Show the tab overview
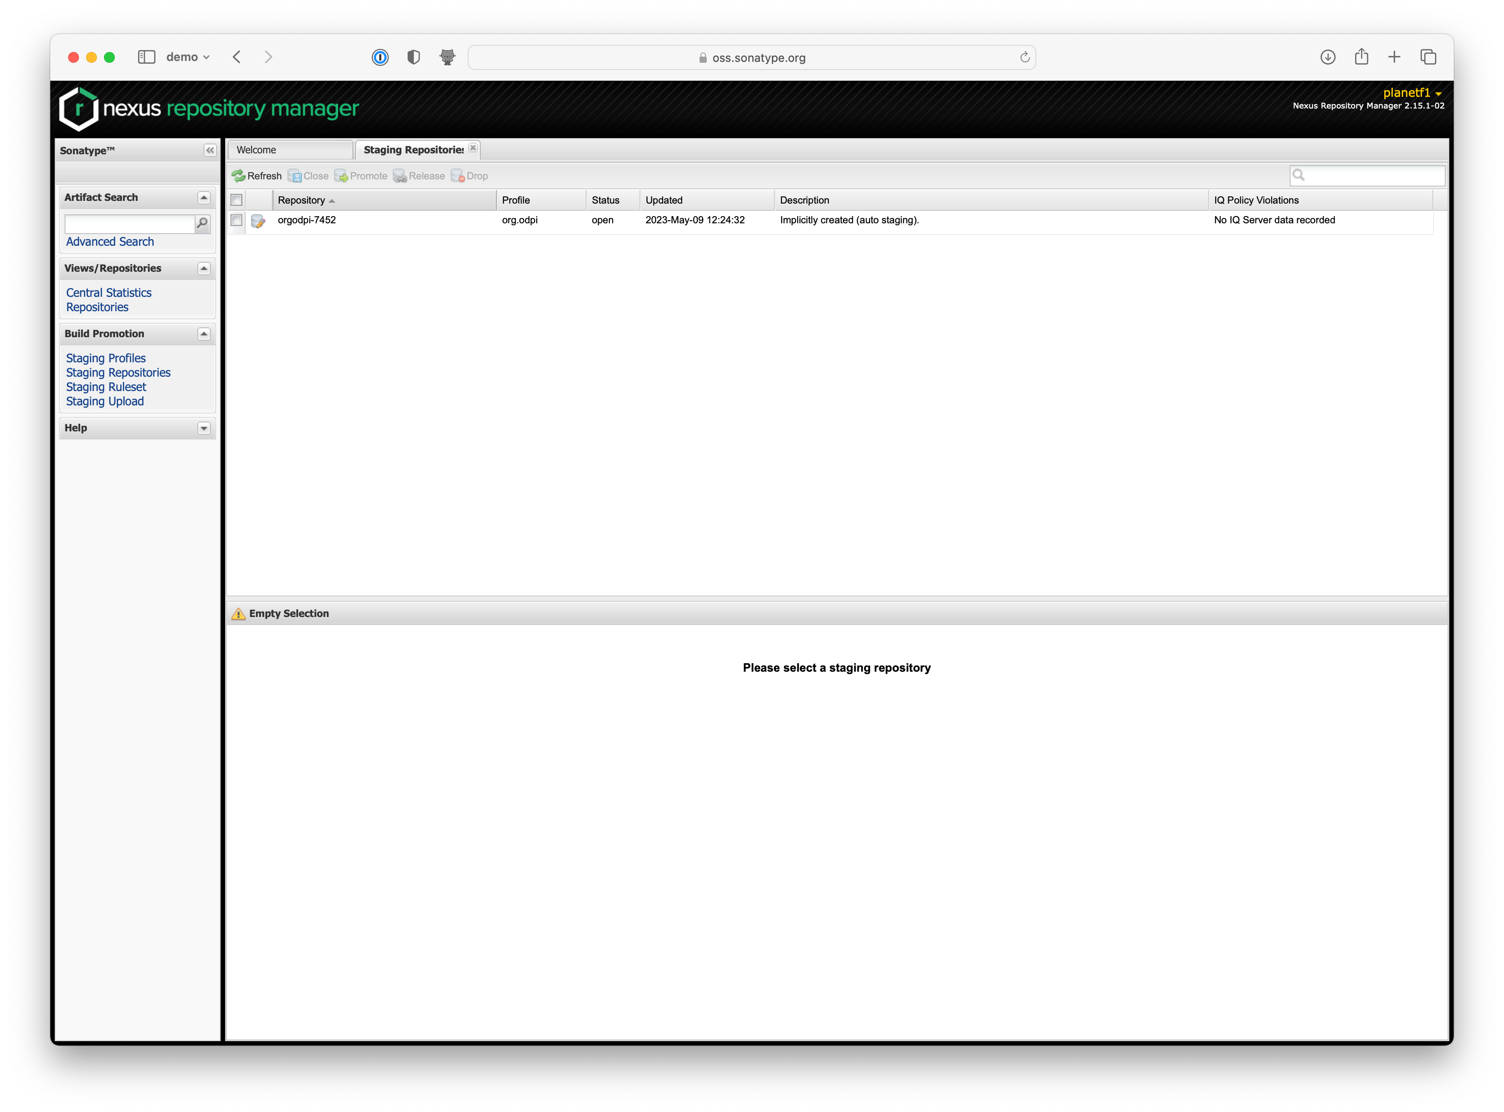The width and height of the screenshot is (1504, 1112). (x=1429, y=57)
